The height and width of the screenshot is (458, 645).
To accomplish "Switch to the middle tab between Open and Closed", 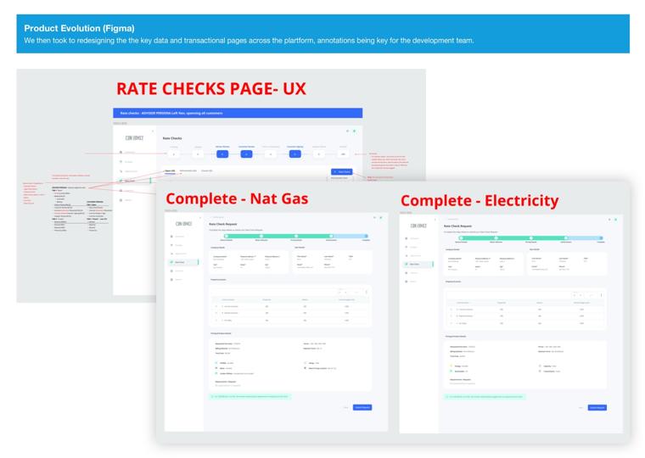I will pos(188,170).
